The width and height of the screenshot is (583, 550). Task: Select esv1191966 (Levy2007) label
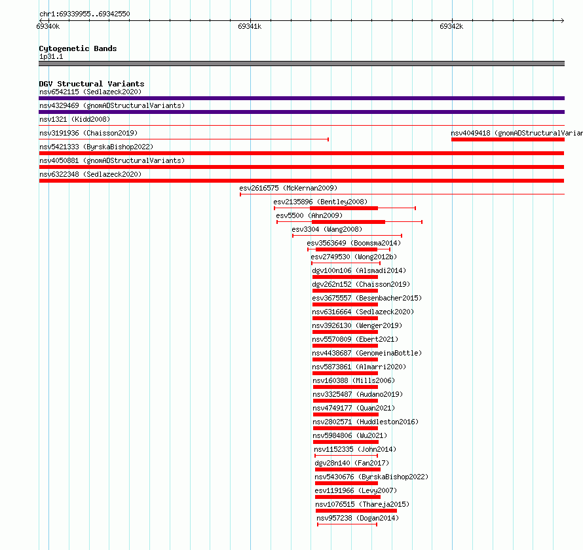(356, 490)
